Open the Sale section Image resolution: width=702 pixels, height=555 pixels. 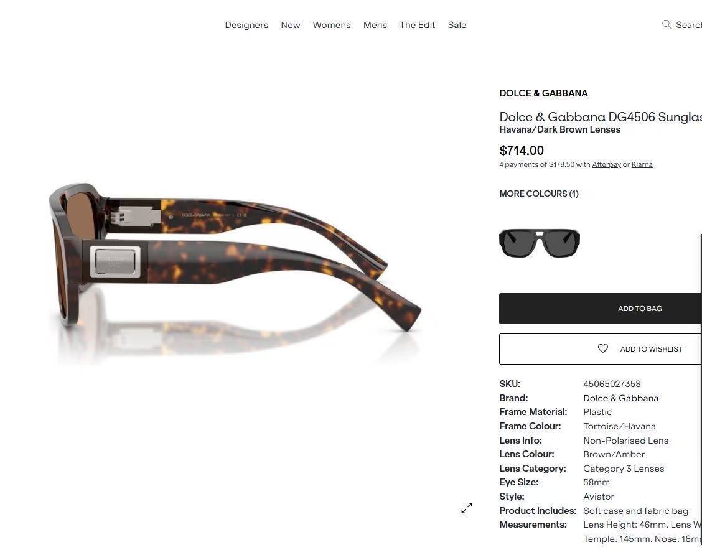click(457, 25)
